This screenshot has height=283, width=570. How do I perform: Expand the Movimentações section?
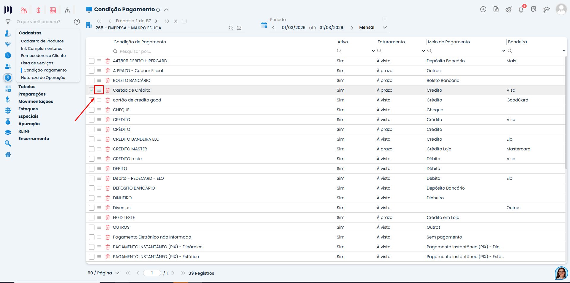pyautogui.click(x=36, y=101)
